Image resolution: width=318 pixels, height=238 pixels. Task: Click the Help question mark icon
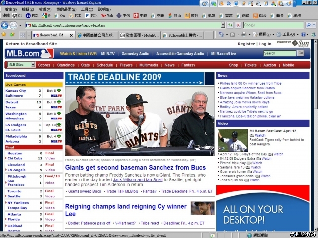pyautogui.click(x=303, y=35)
